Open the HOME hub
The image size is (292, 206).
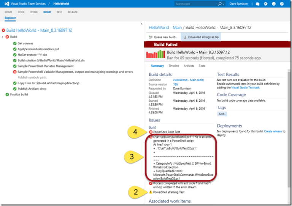(8, 12)
